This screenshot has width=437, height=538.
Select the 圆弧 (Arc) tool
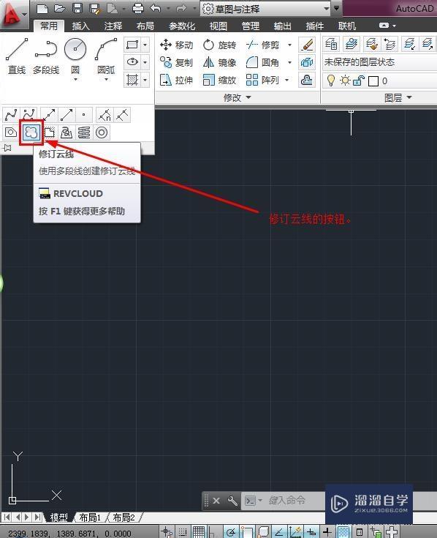point(106,55)
